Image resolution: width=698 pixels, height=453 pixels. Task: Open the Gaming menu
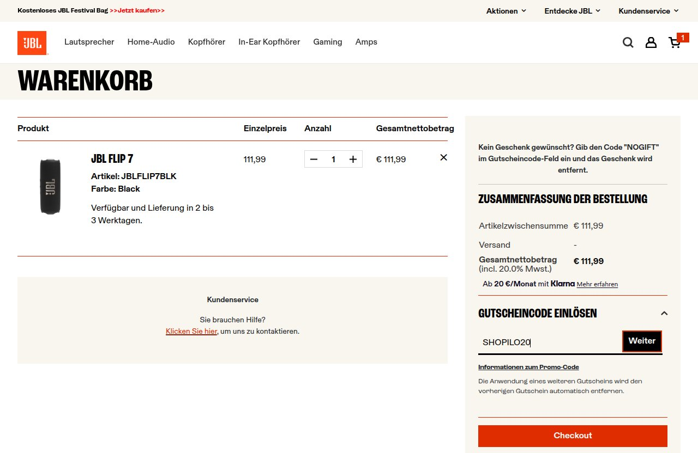pos(328,42)
